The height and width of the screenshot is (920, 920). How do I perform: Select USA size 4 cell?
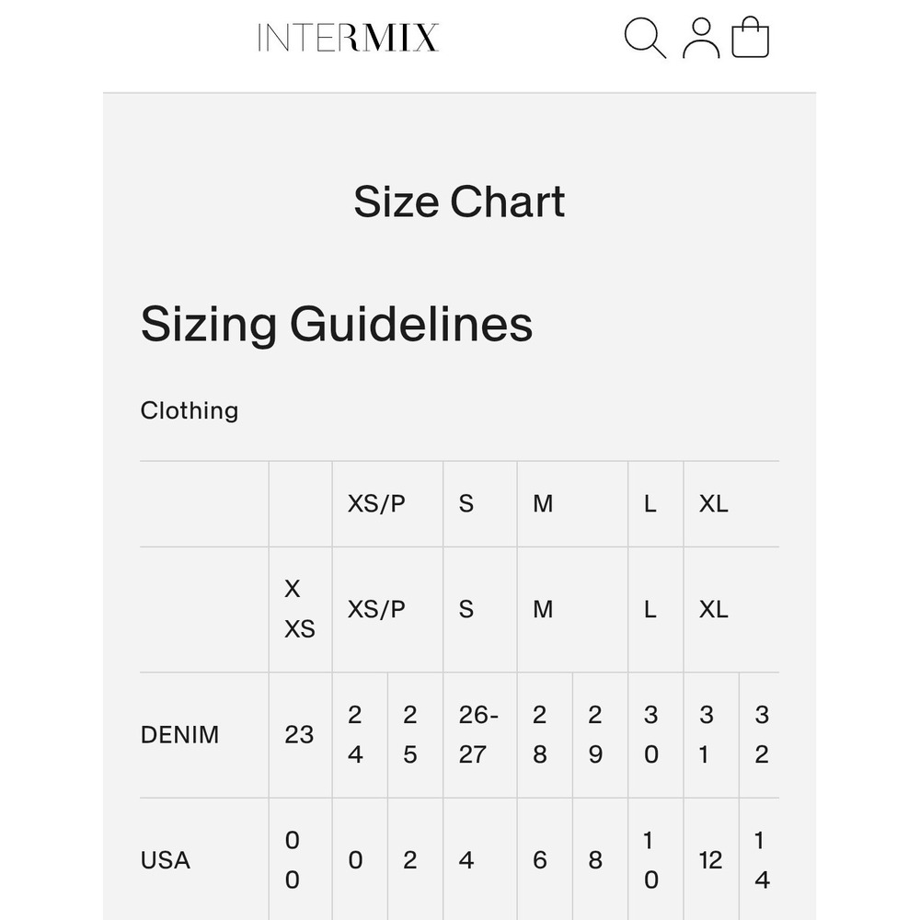(480, 860)
